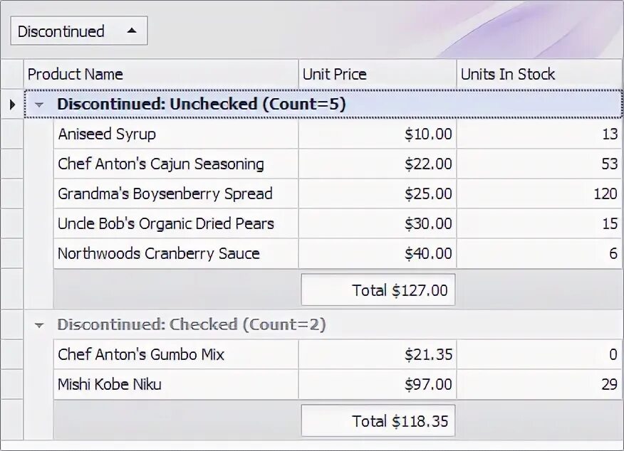Select the Aniseed Syrup row
Viewport: 624px width, 451px height.
pyautogui.click(x=107, y=134)
